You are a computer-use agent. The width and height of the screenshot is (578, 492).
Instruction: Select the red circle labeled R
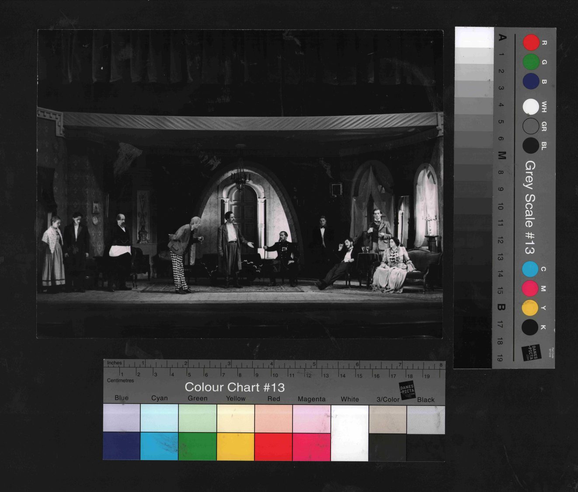point(531,43)
